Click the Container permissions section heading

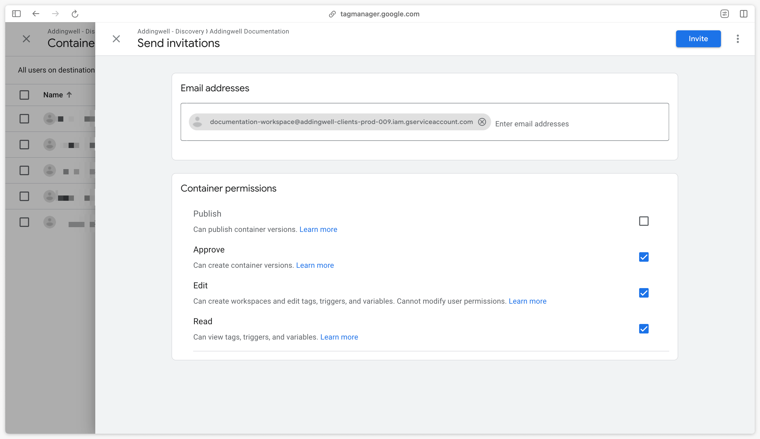(228, 188)
